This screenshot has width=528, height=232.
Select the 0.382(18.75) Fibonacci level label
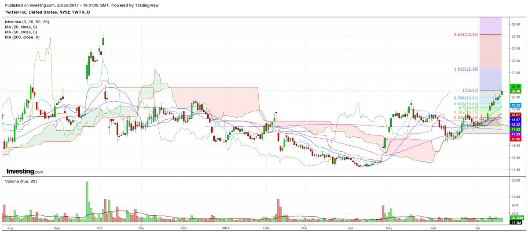(466, 112)
